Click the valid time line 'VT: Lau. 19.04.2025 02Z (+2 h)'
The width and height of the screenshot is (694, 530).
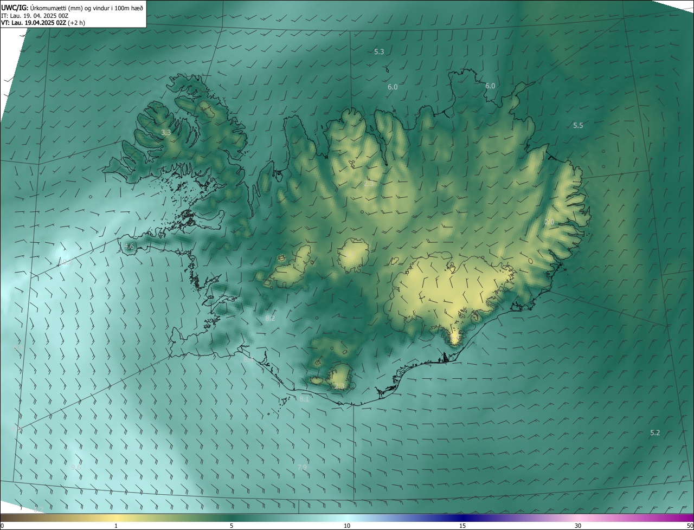43,23
